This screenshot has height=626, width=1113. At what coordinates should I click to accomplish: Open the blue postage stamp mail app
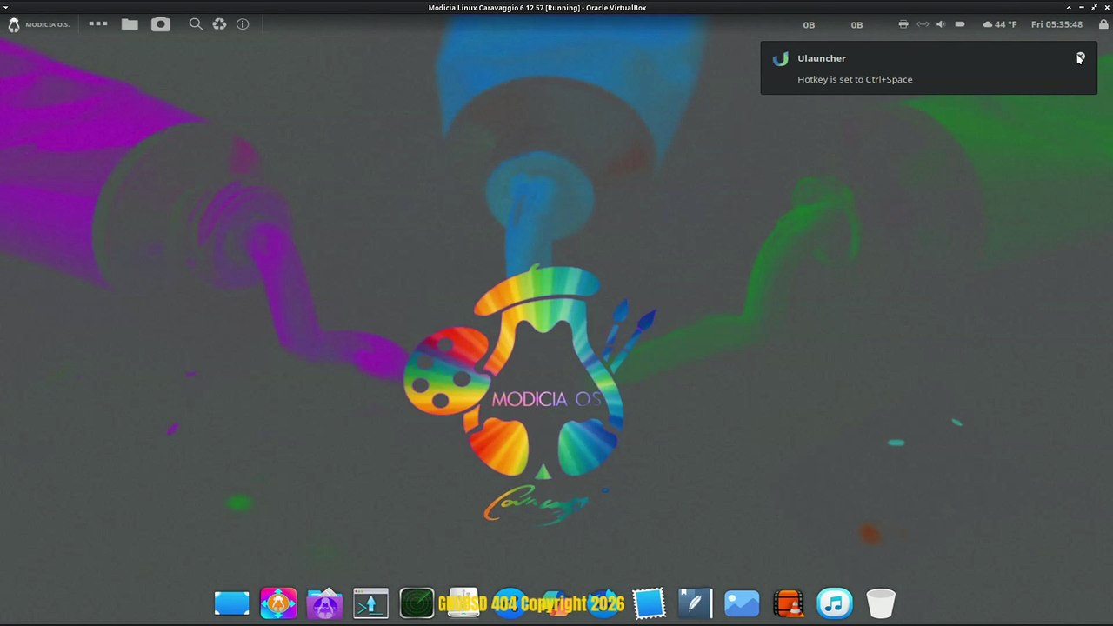pos(649,603)
